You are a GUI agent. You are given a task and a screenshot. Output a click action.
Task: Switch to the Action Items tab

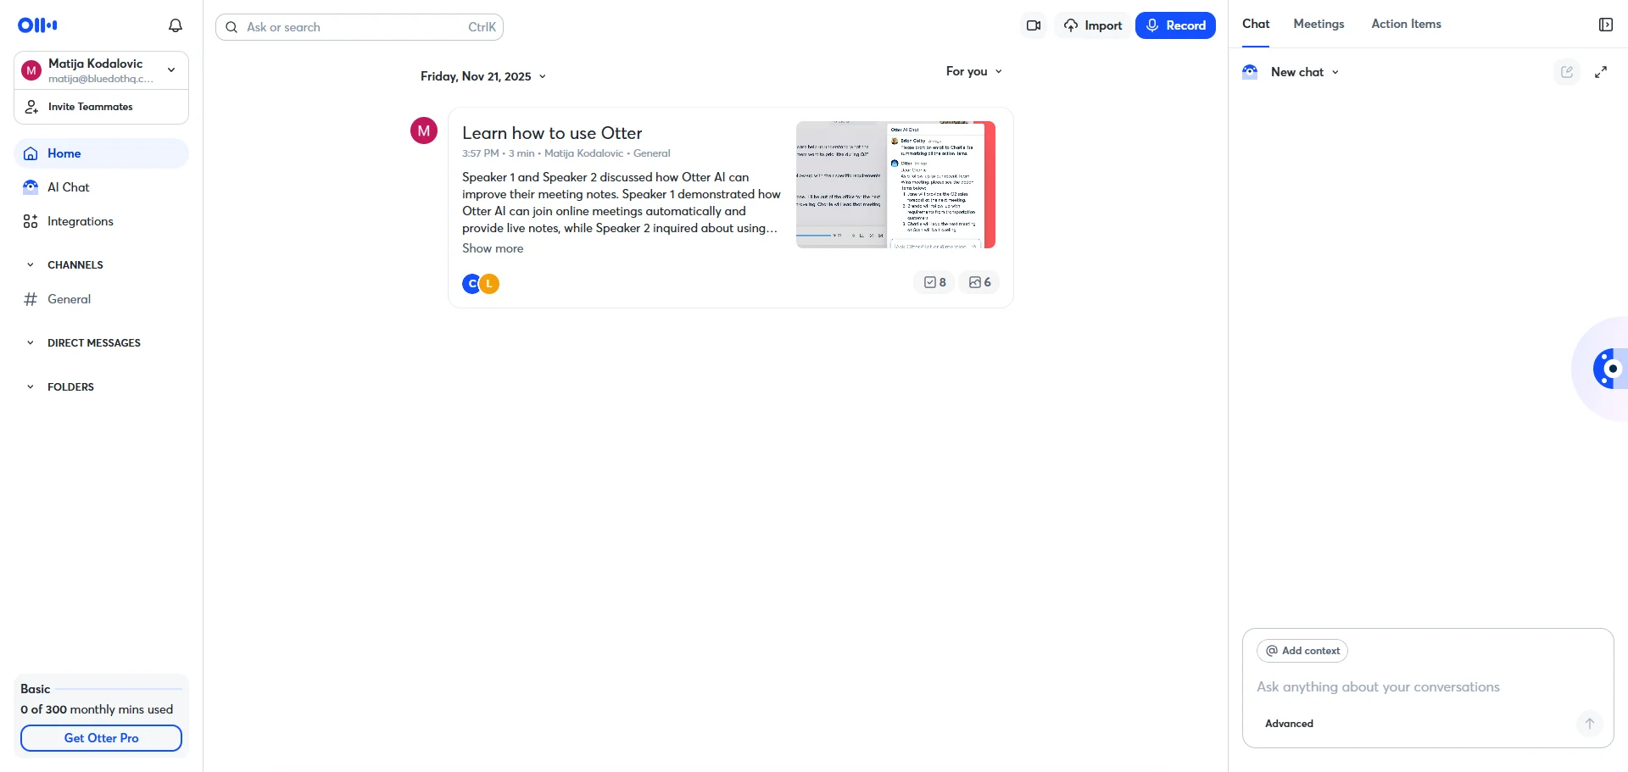click(1406, 24)
